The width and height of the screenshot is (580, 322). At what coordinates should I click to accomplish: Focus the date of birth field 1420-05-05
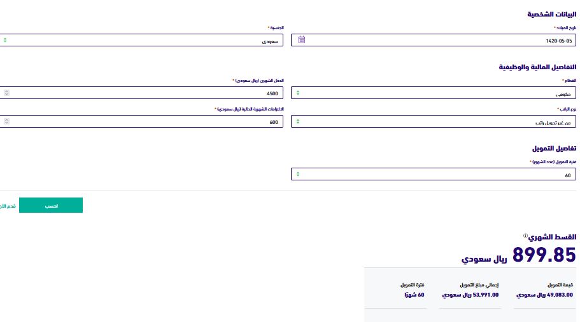(434, 40)
